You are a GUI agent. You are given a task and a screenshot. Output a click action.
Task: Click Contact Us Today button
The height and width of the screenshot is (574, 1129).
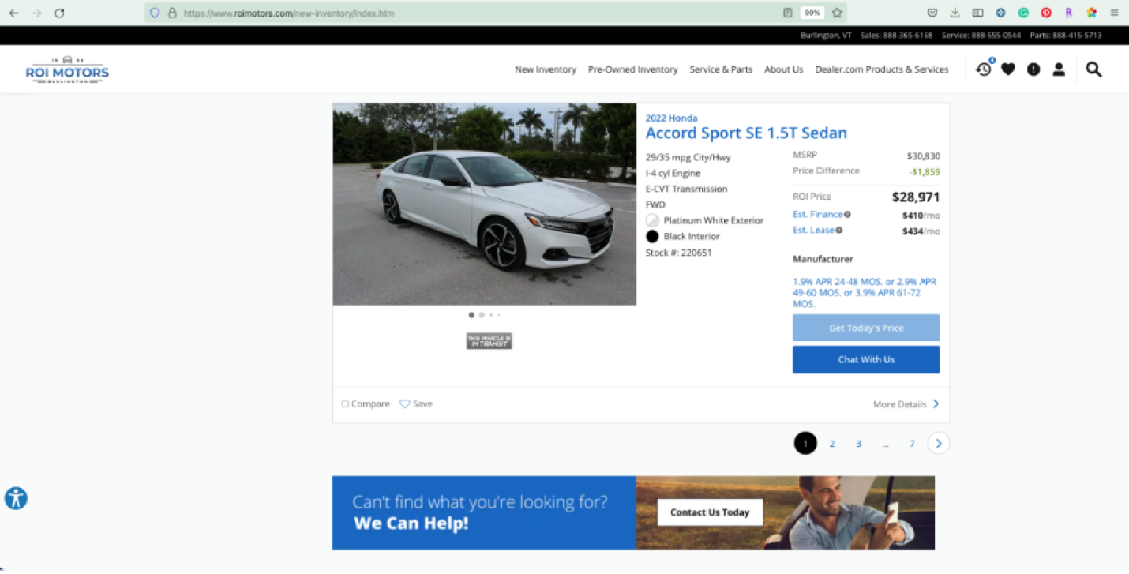[710, 512]
